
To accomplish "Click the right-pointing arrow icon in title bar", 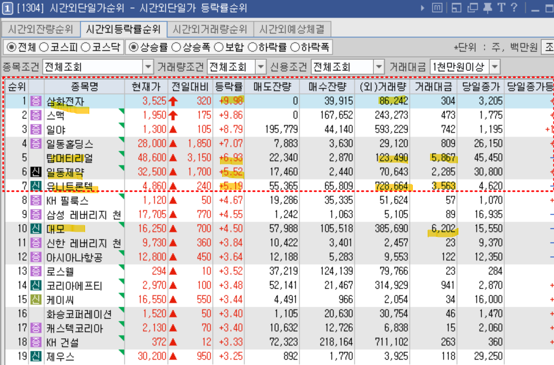I will (423, 8).
